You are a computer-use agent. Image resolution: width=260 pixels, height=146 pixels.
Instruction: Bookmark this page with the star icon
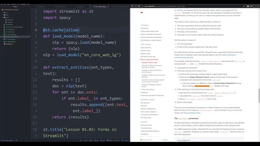[x=244, y=6]
